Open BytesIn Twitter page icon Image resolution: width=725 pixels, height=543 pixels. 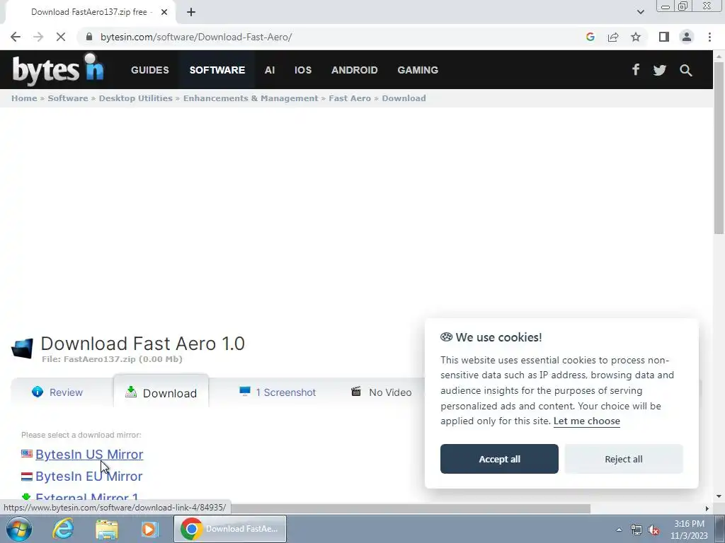click(660, 70)
